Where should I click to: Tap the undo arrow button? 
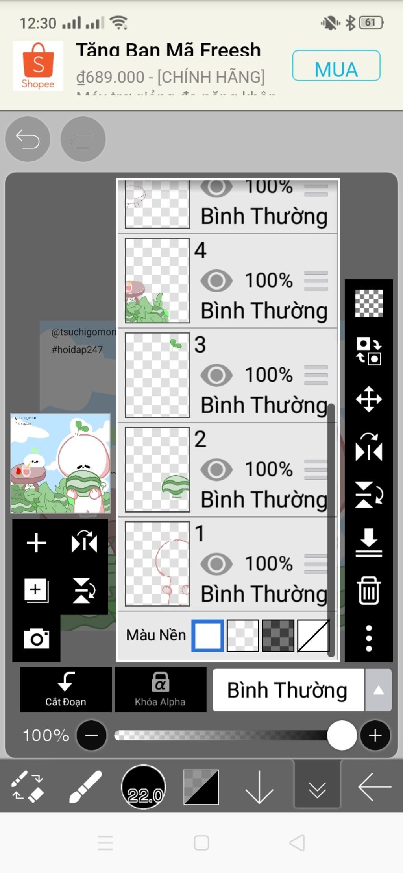point(28,139)
